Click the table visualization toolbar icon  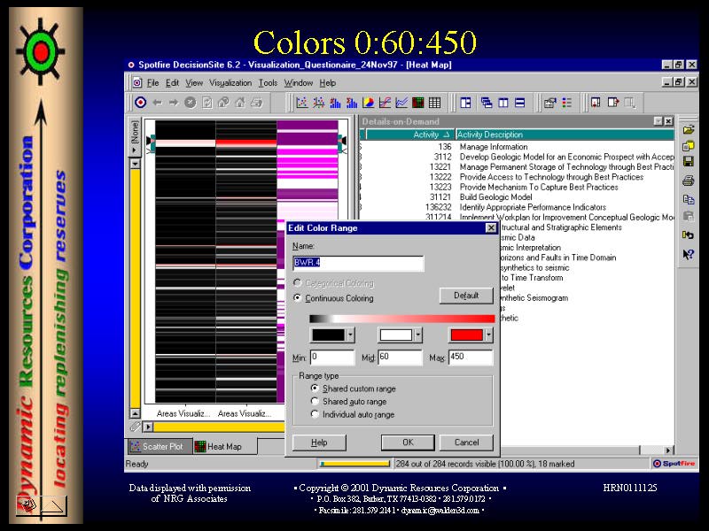(434, 103)
